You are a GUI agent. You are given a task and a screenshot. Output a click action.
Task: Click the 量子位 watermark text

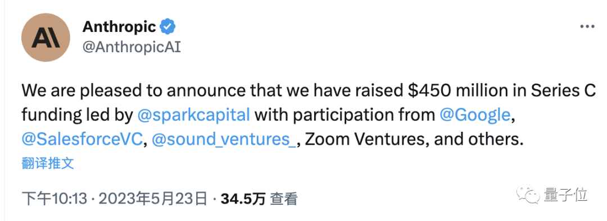565,194
